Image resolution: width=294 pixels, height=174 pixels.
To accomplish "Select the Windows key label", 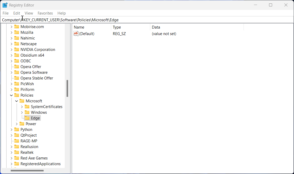I will pyautogui.click(x=39, y=112).
